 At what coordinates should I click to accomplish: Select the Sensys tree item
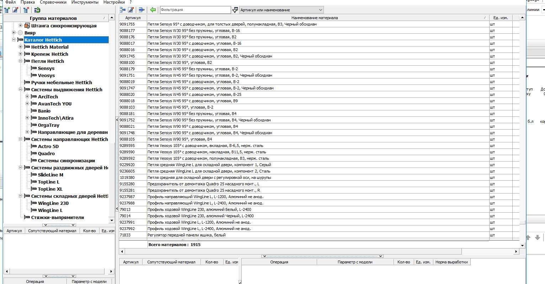coord(46,68)
